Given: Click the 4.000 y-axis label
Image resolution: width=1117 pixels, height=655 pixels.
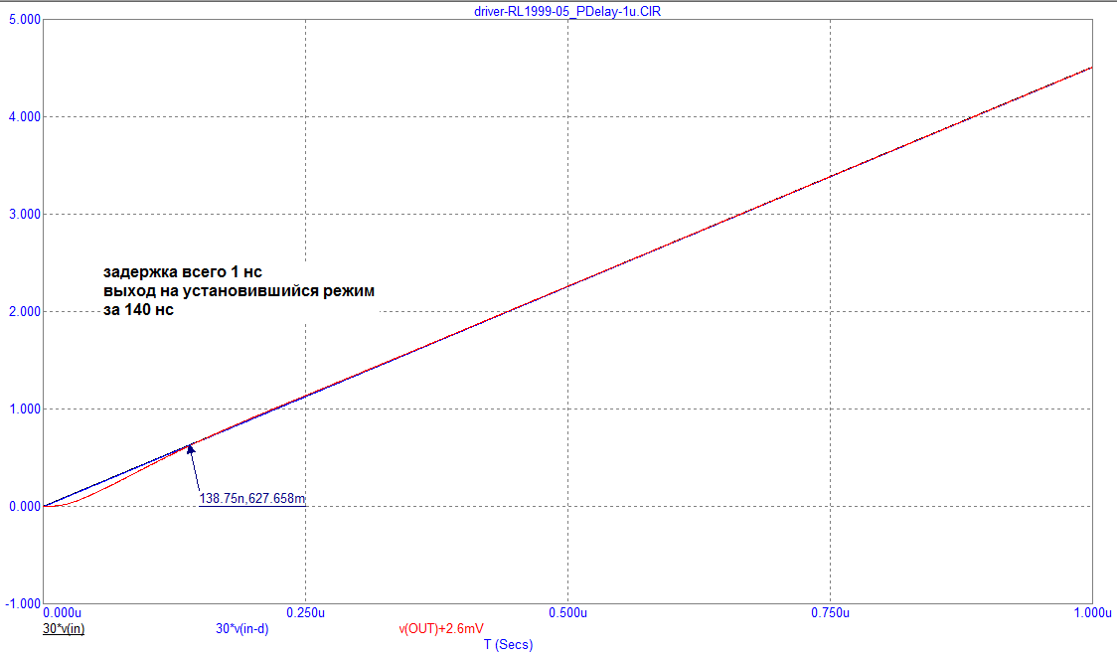Looking at the screenshot, I should click(x=25, y=117).
